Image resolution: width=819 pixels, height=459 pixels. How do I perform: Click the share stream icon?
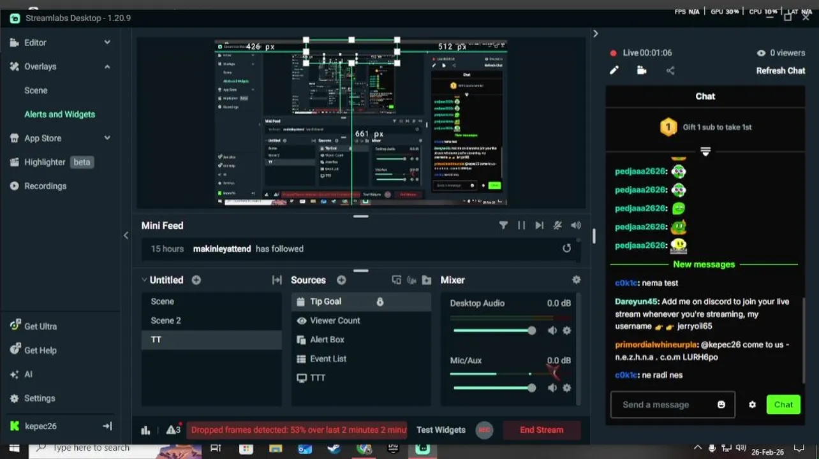click(670, 71)
